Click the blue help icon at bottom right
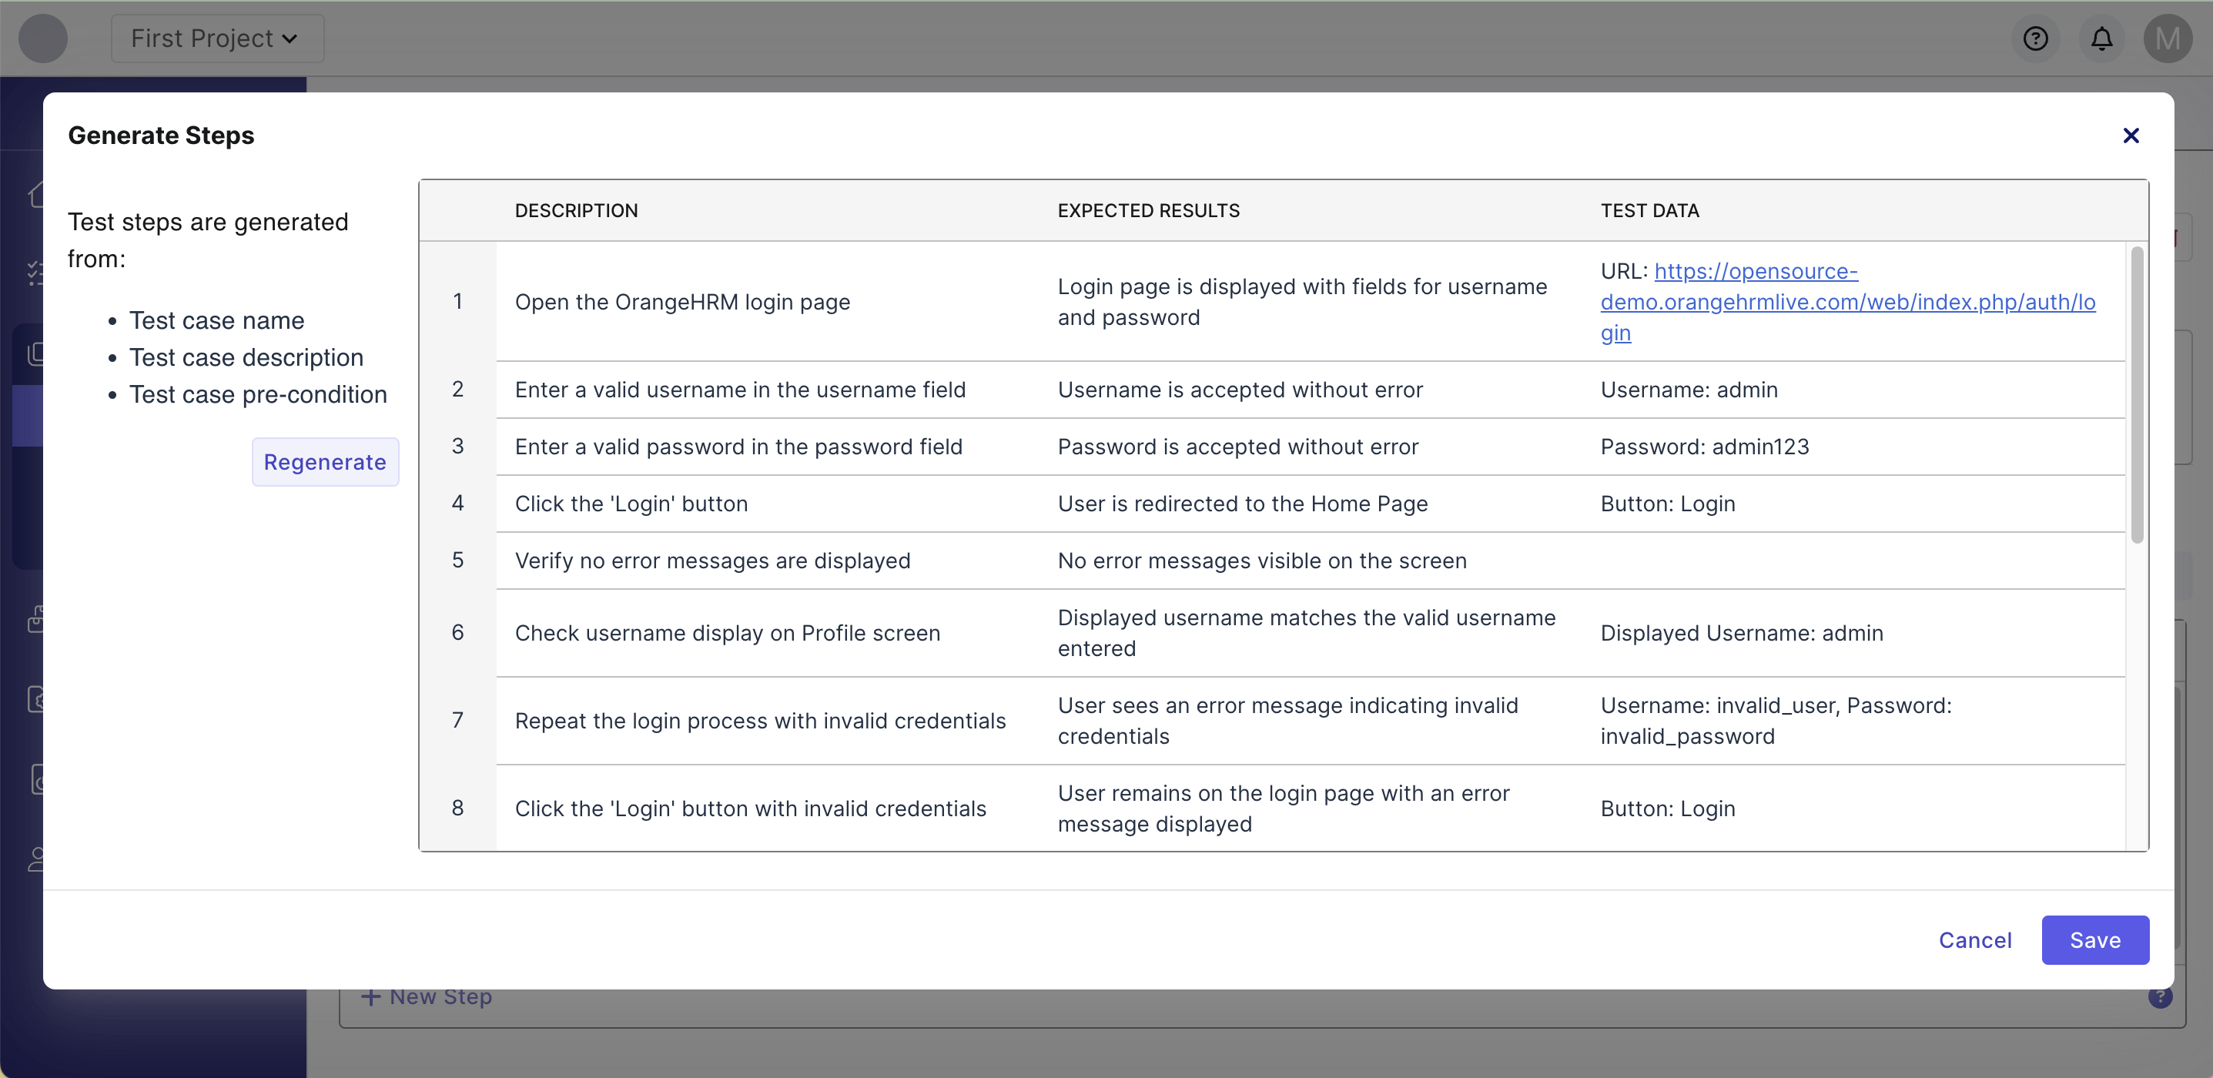 2160,997
